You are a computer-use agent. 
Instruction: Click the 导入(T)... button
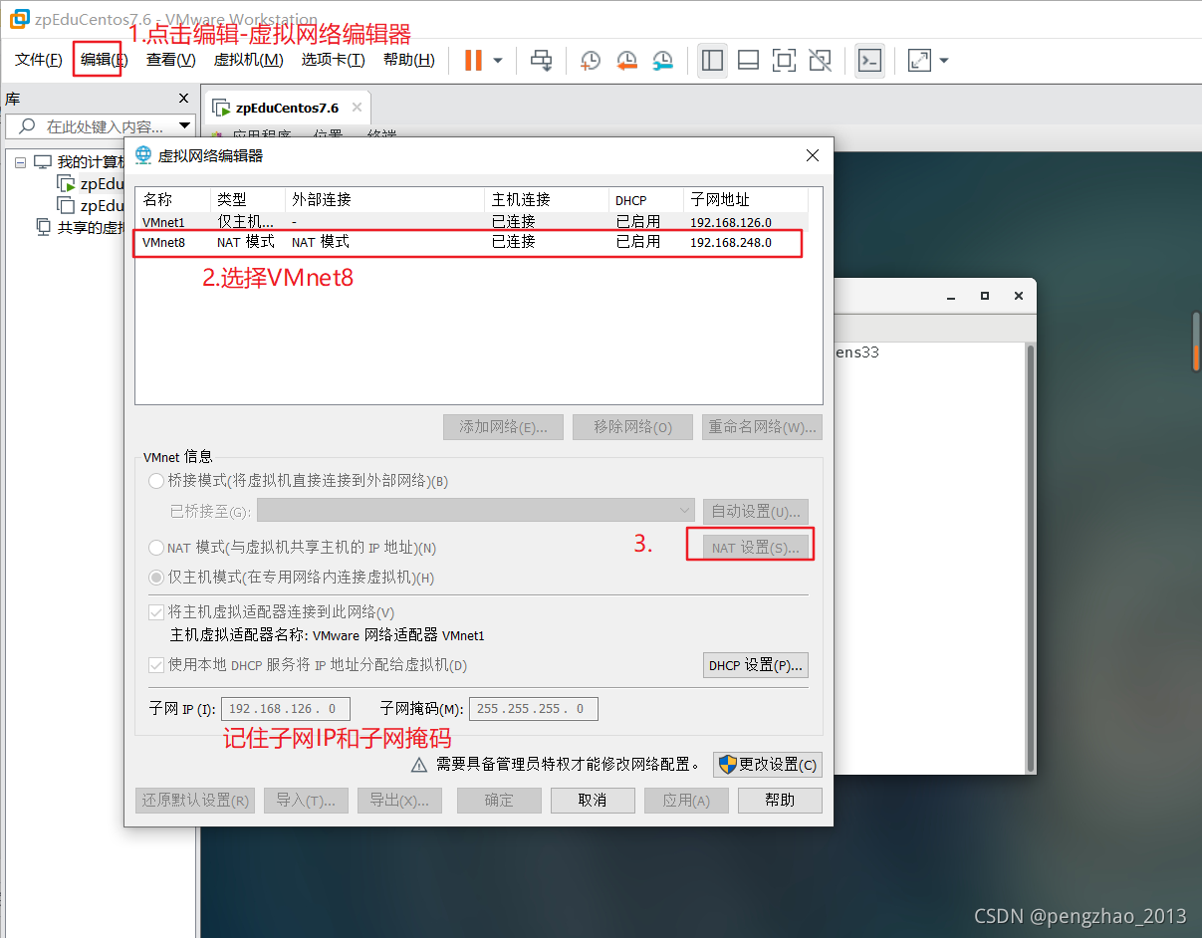[x=307, y=801]
